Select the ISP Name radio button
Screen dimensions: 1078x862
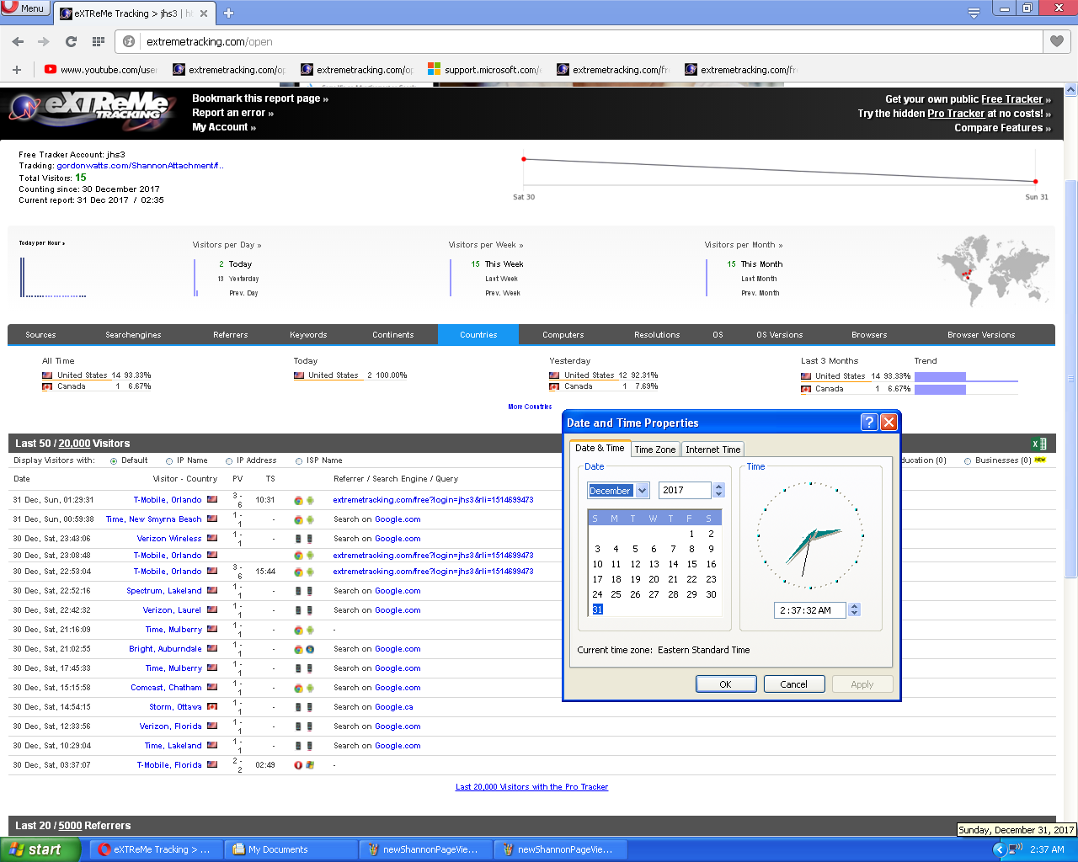pyautogui.click(x=299, y=461)
